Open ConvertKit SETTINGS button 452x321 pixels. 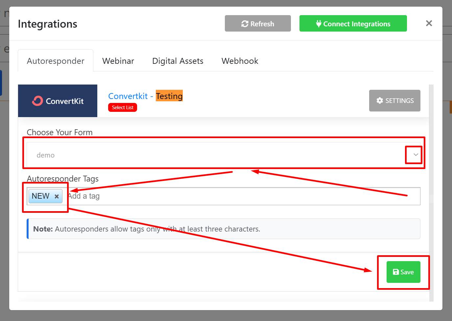click(x=394, y=101)
